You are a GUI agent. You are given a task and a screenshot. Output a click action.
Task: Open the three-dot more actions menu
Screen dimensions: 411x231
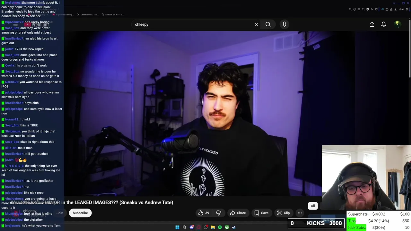point(300,213)
